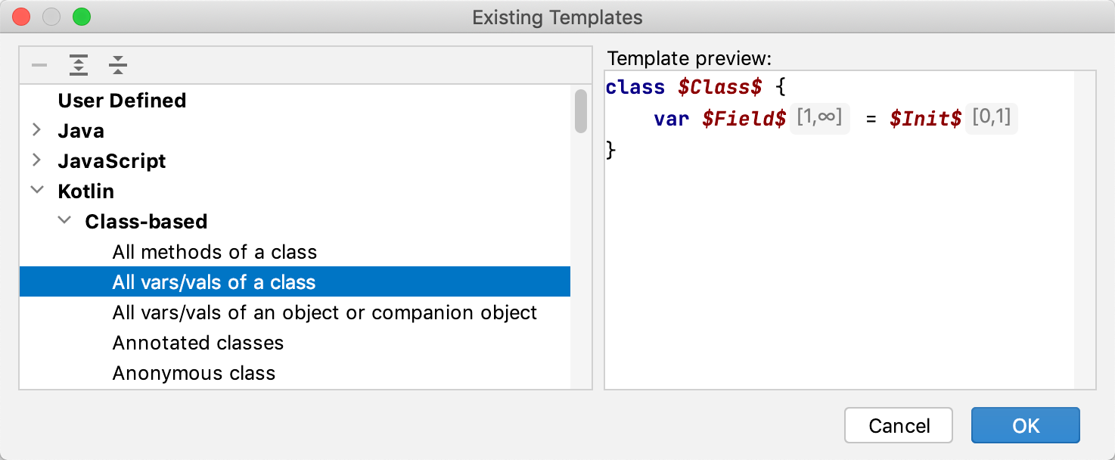
Task: Confirm template choice with OK
Action: [x=1025, y=425]
